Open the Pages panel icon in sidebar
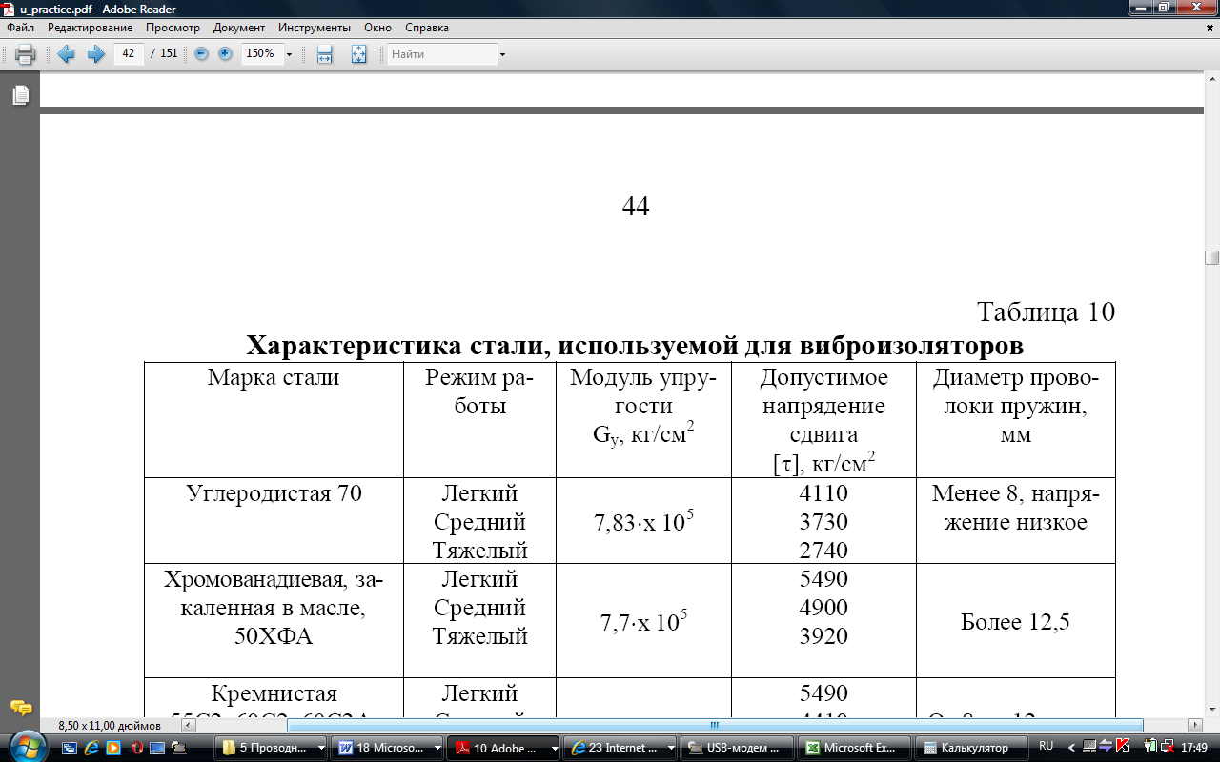1220x762 pixels. coord(20,94)
